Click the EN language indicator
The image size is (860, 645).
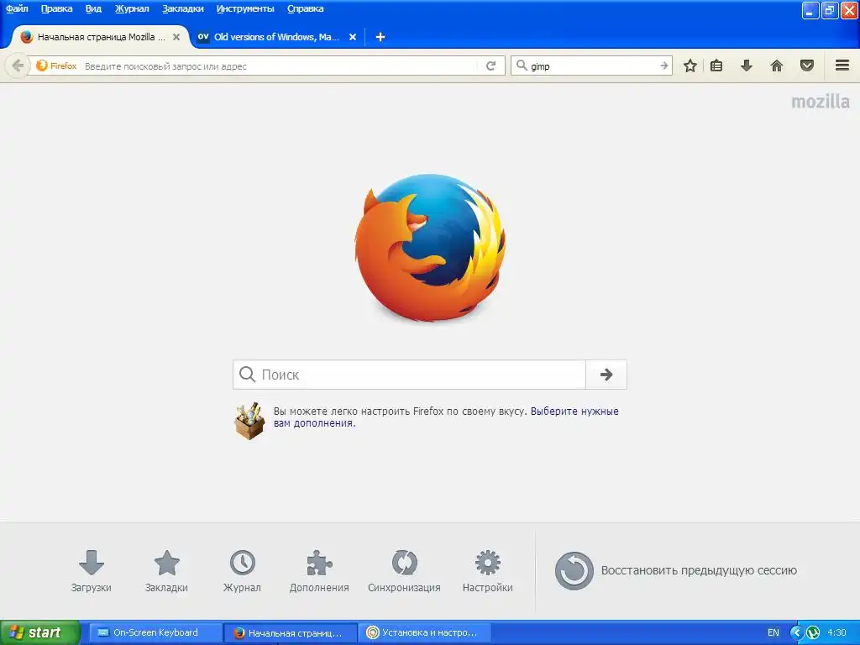tap(773, 632)
